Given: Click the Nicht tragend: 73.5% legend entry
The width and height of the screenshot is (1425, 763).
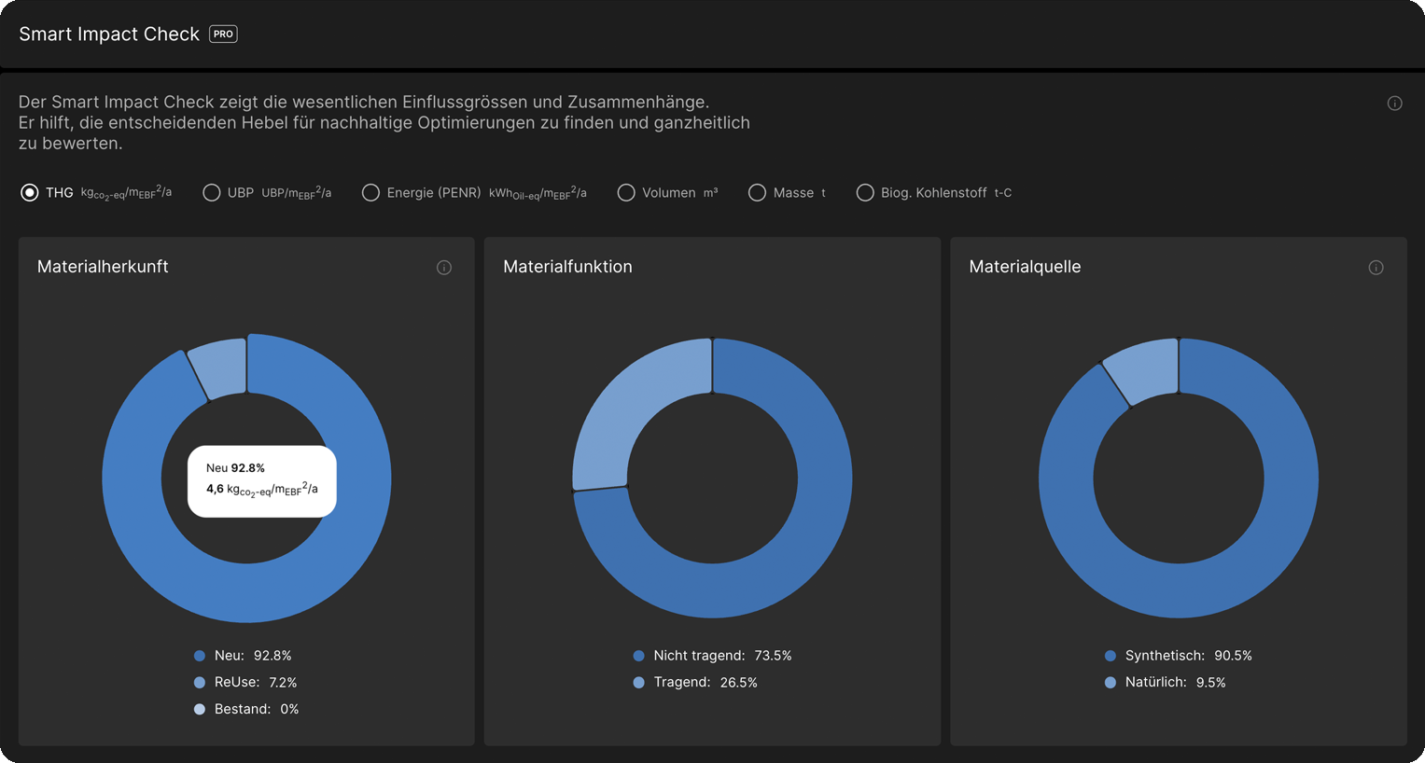Looking at the screenshot, I should coord(712,656).
